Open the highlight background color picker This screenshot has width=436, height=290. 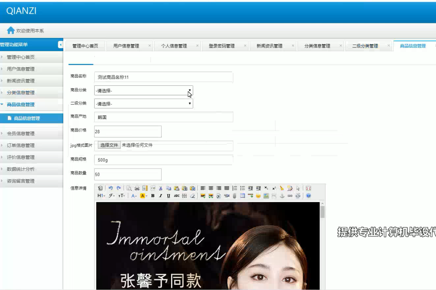click(144, 196)
